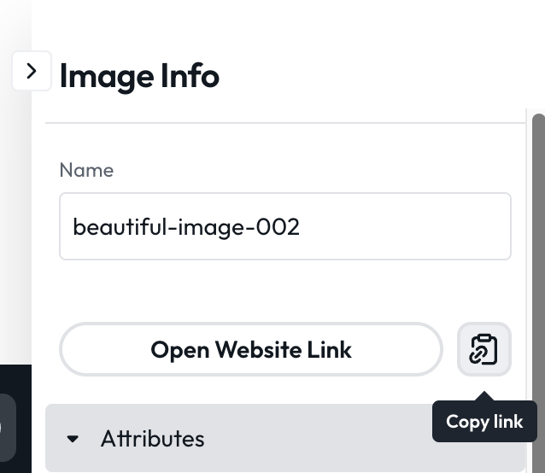This screenshot has width=545, height=473.
Task: Click the Open Website Link pill outline
Action: 251,349
